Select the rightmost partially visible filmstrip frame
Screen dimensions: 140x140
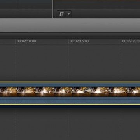[x=134, y=92]
